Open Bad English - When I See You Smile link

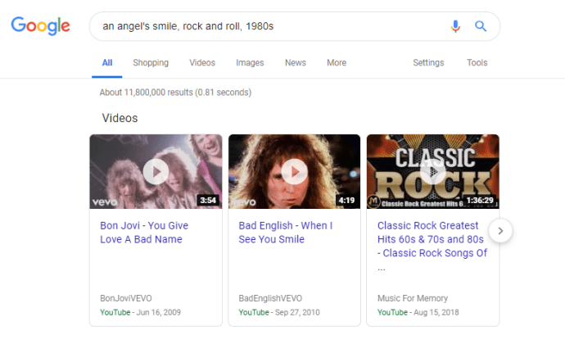coord(286,233)
